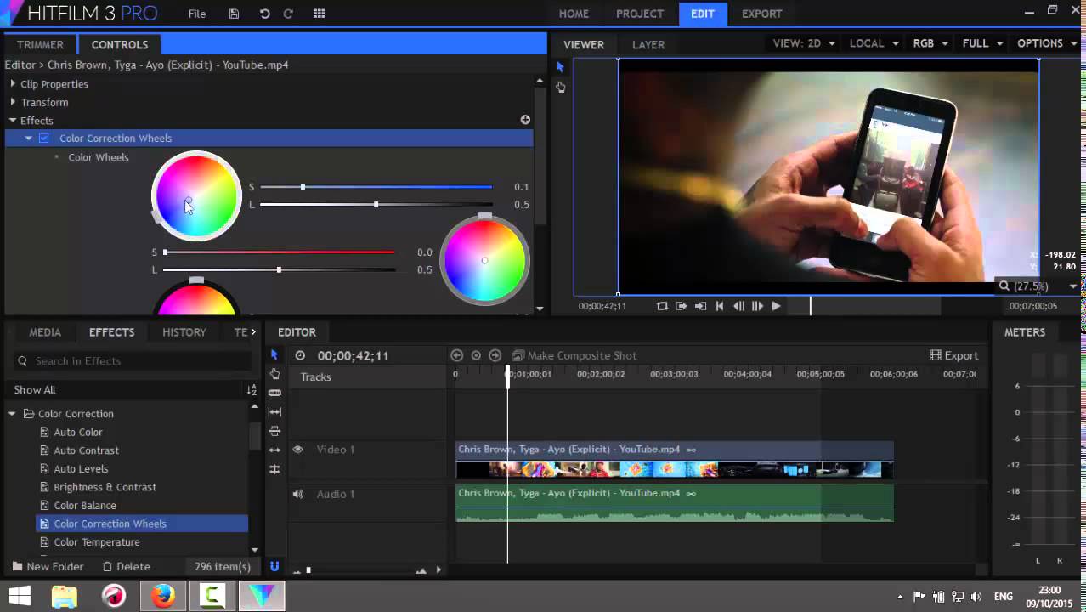
Task: Open the Windows Start menu
Action: pos(20,596)
